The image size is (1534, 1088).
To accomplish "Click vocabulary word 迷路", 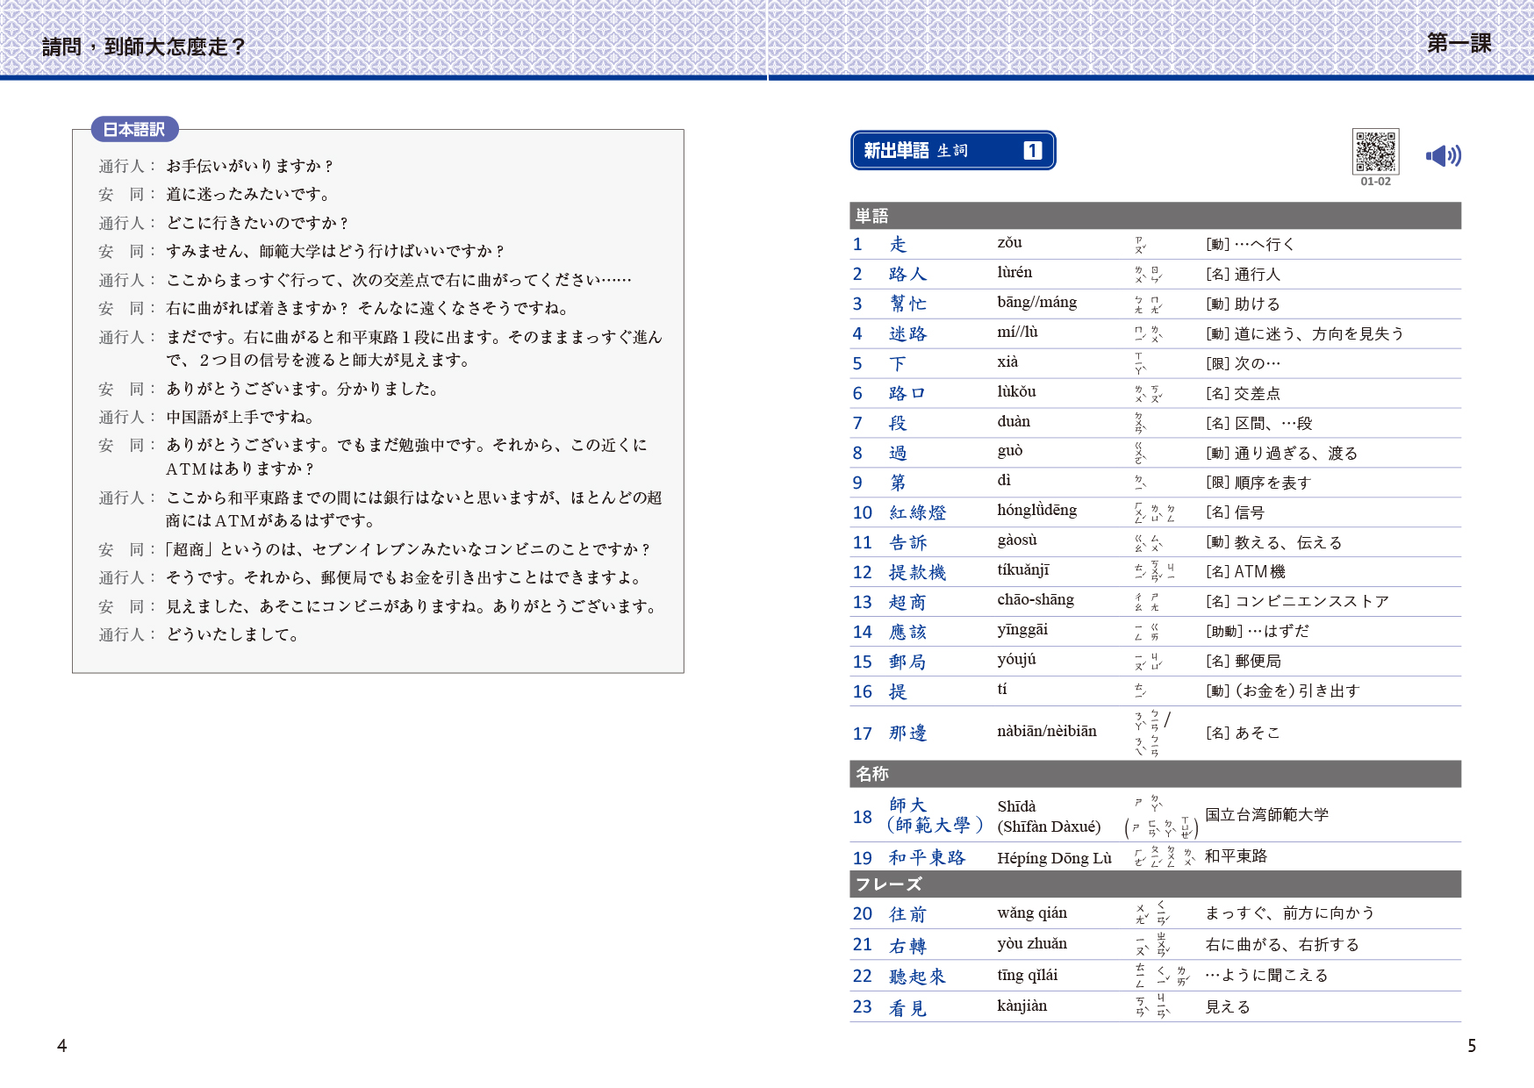I will pos(907,334).
